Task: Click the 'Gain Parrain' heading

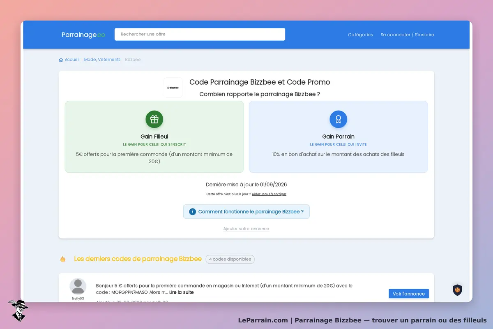Action: [339, 137]
